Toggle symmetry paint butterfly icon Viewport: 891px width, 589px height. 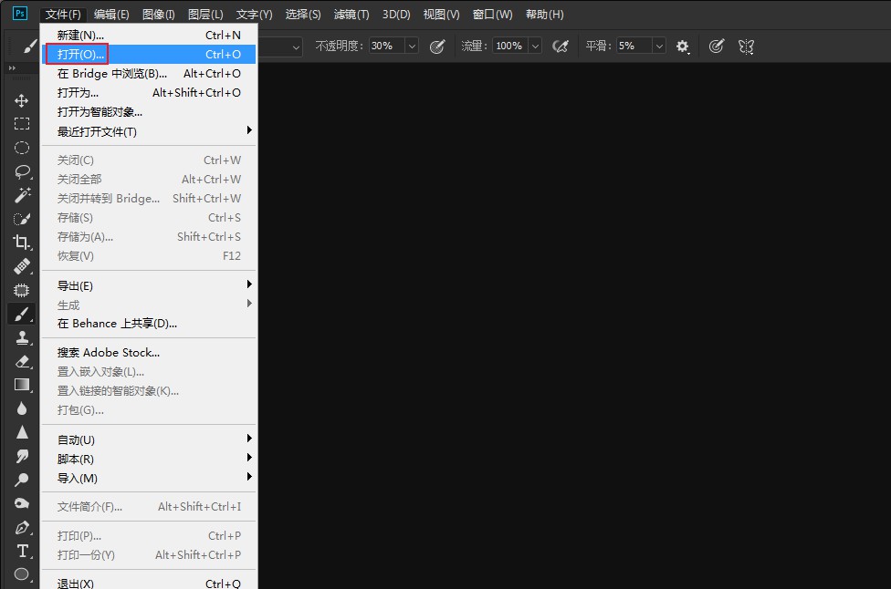click(747, 46)
